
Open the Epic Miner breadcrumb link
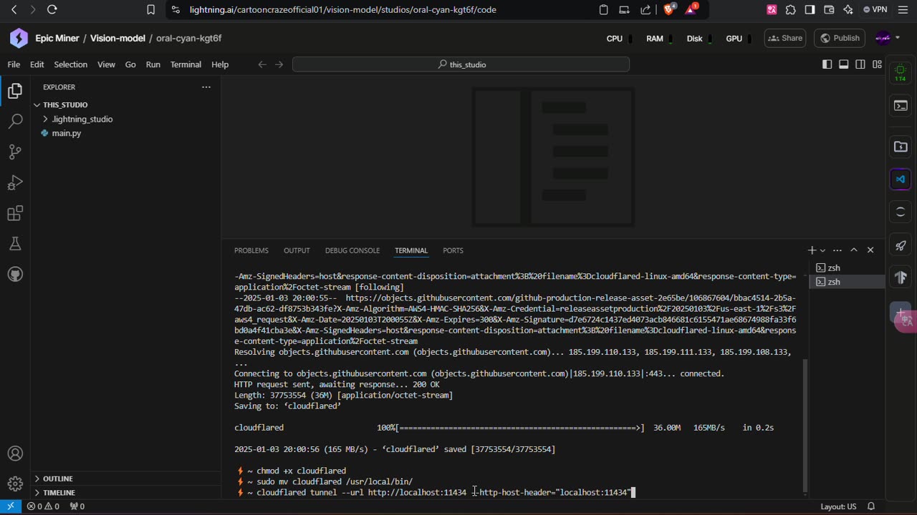[x=57, y=38]
